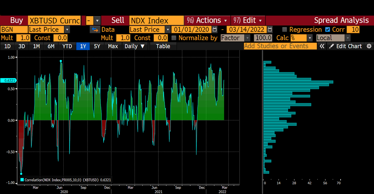Viewport: 374px width, 194px height.
Task: Click the Add Studies or Events field
Action: coord(280,46)
